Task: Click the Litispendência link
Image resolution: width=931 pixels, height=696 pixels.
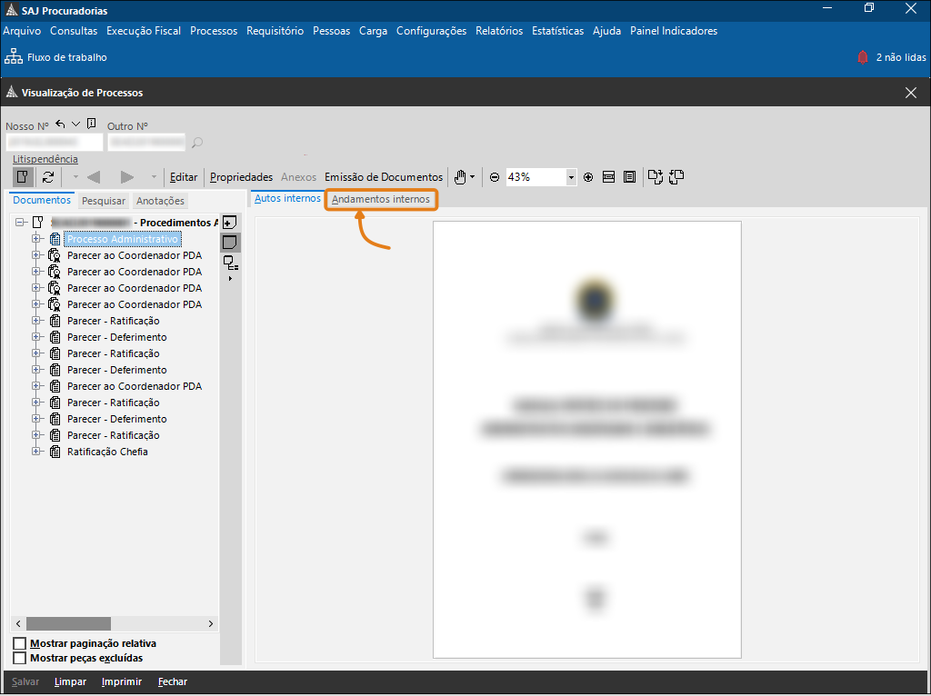Action: point(45,159)
